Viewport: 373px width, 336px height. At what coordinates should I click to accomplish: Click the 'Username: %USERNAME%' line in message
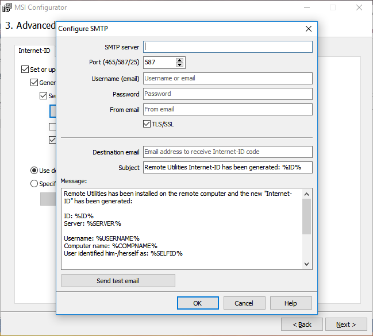click(x=102, y=238)
